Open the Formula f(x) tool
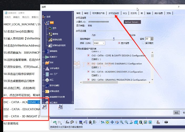The height and width of the screenshot is (132, 185). click(67, 122)
